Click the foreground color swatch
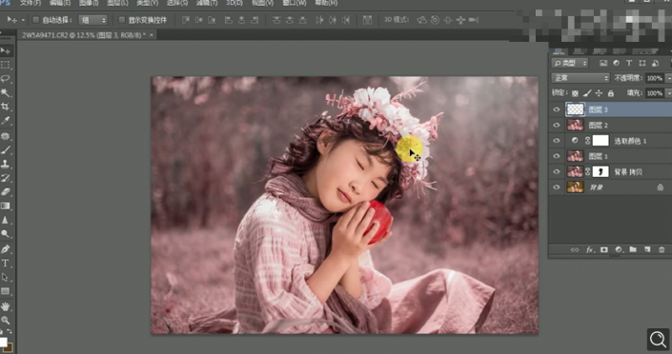This screenshot has height=354, width=672. (x=3, y=342)
